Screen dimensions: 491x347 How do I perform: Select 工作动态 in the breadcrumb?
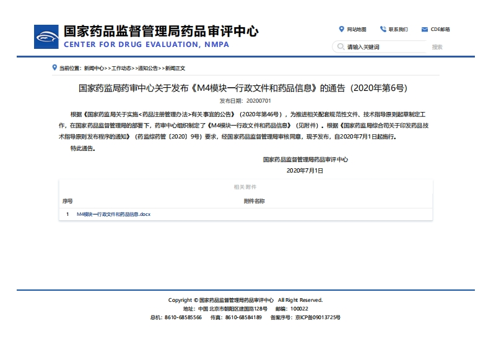[121, 68]
